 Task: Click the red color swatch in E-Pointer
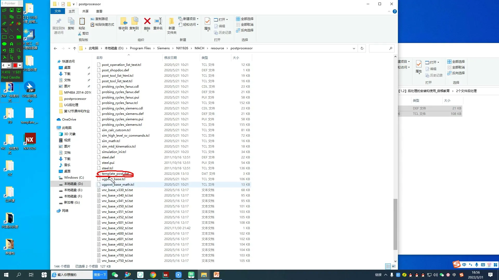15,65
